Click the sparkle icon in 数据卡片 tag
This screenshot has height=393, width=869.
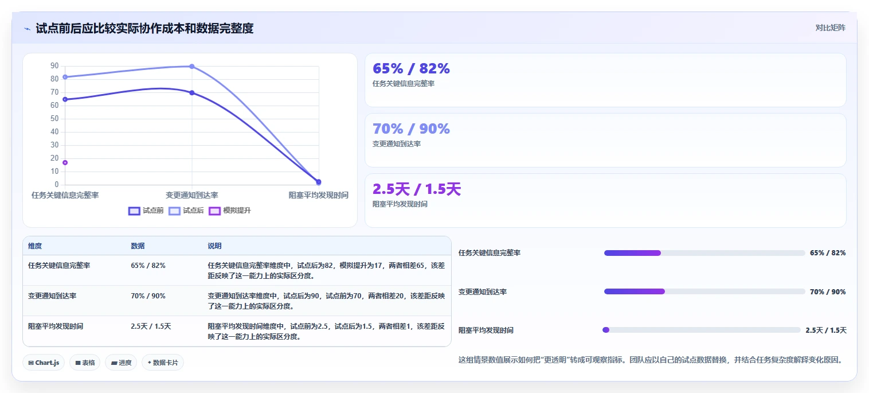point(150,363)
